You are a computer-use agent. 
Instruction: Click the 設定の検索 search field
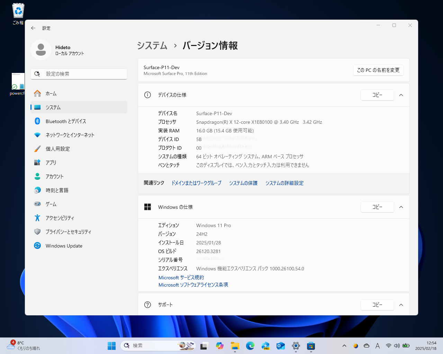79,74
